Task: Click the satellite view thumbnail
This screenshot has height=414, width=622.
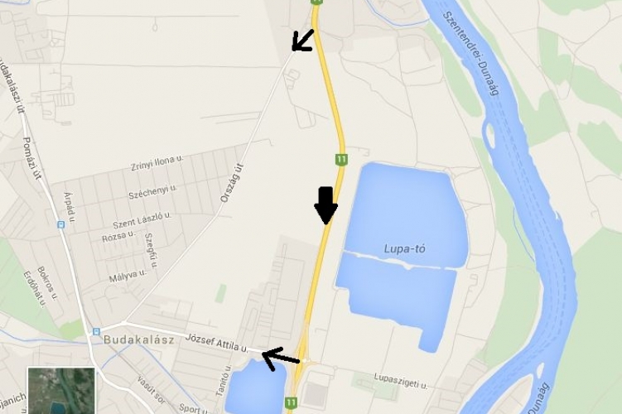Action: coord(61,391)
